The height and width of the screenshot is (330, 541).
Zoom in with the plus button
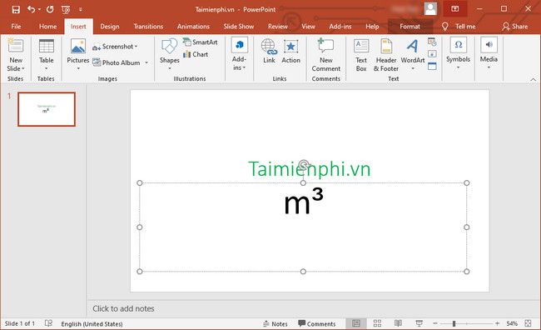tap(497, 323)
